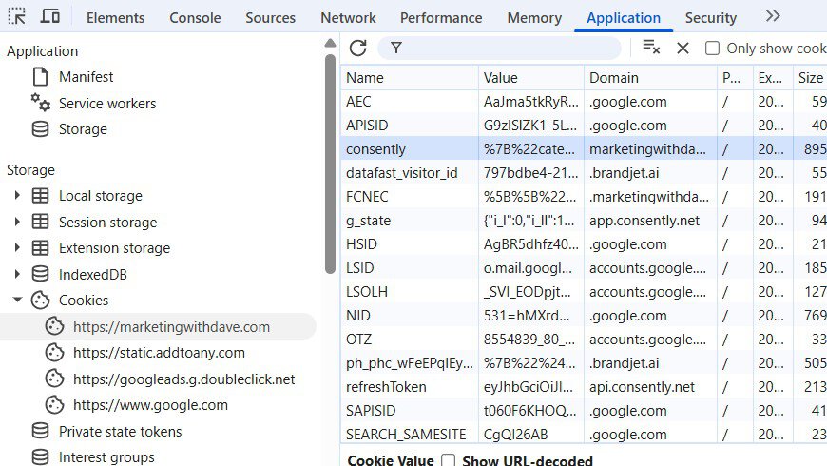
Task: Select Session storage in sidebar
Action: pos(107,223)
